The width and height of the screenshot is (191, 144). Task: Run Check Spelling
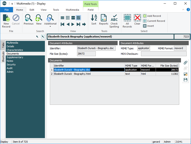[114, 21]
